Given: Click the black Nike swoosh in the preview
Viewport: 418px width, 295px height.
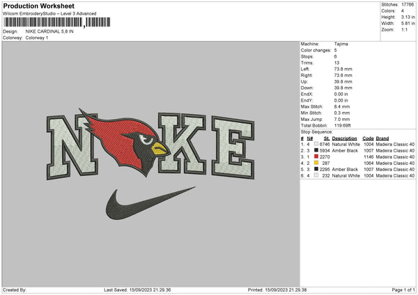Looking at the screenshot, I should coord(150,204).
